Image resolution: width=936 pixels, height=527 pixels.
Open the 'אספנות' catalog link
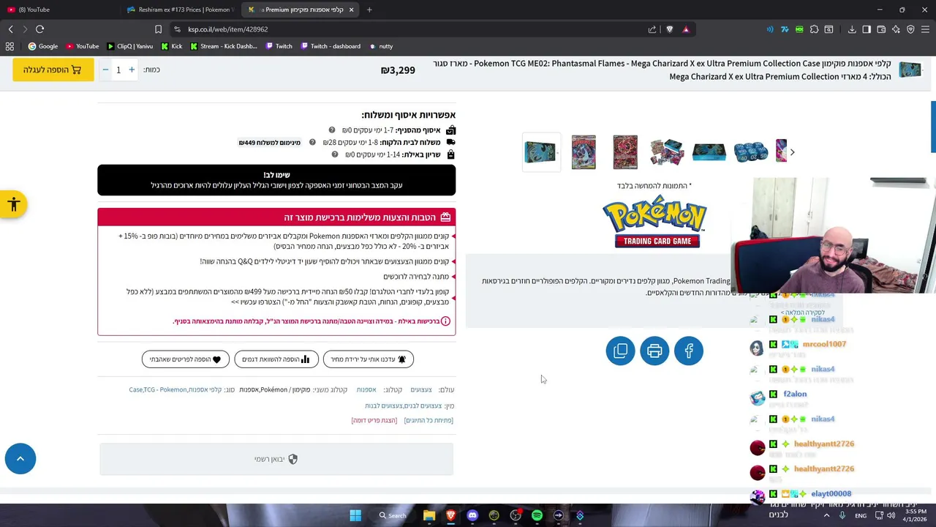(x=366, y=389)
